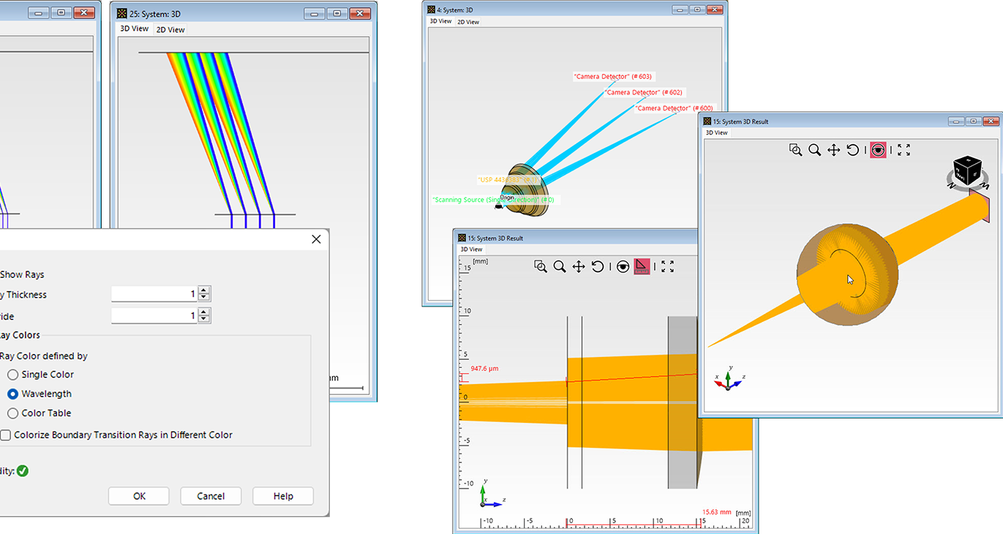Open Help from the Show Rays dialog
This screenshot has width=1003, height=534.
283,496
